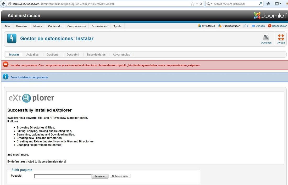The width and height of the screenshot is (288, 185).
Task: Click the site identity globe icon
Action: click(10, 4)
